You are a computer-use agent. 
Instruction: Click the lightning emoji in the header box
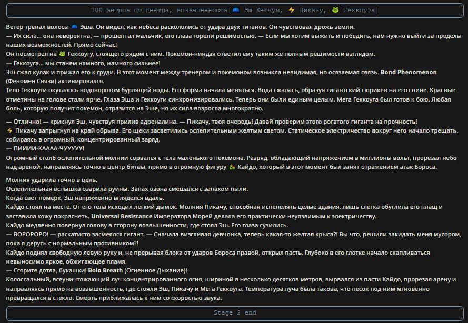coord(291,10)
